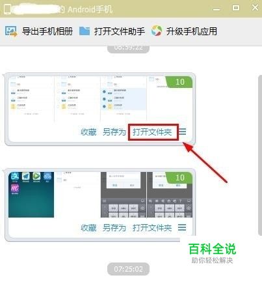
Task: Click the export phone album icon
Action: (11, 31)
